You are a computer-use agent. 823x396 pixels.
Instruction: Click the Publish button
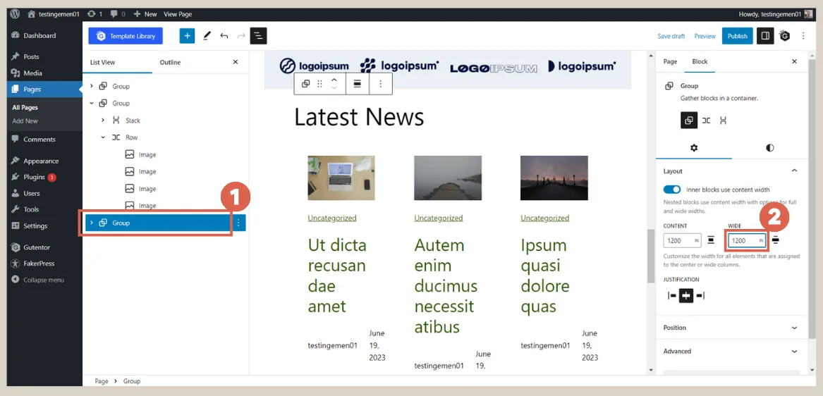[x=737, y=36]
